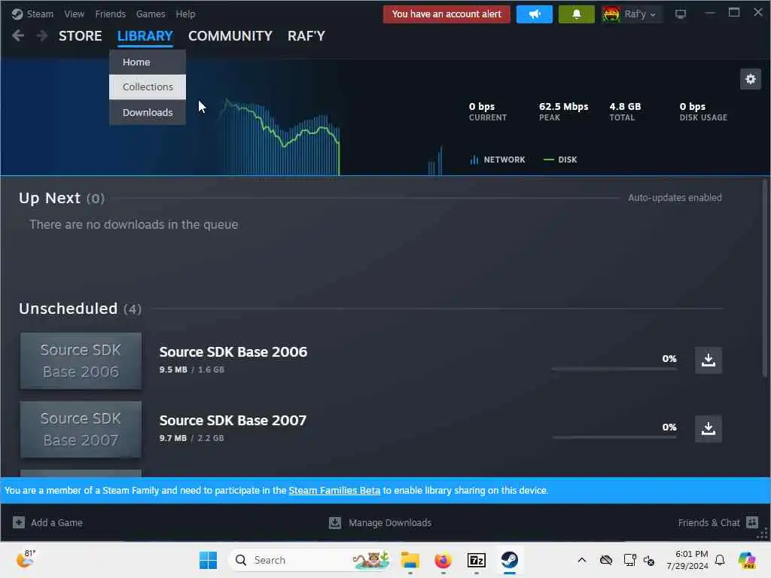Screen dimensions: 771x578
Task: Select Downloads from Library dropdown
Action: pos(148,113)
